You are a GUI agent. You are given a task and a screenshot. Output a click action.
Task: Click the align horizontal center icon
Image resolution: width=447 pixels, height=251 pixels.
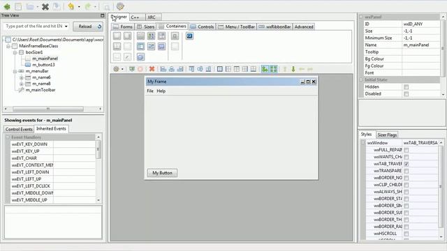pos(172,69)
